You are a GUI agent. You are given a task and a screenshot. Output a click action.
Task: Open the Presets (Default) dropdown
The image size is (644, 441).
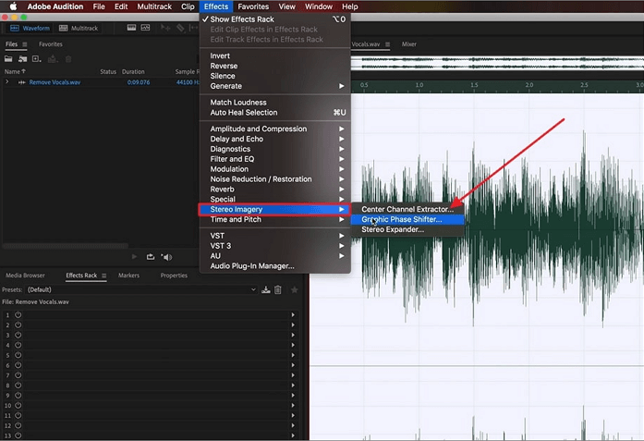[141, 289]
